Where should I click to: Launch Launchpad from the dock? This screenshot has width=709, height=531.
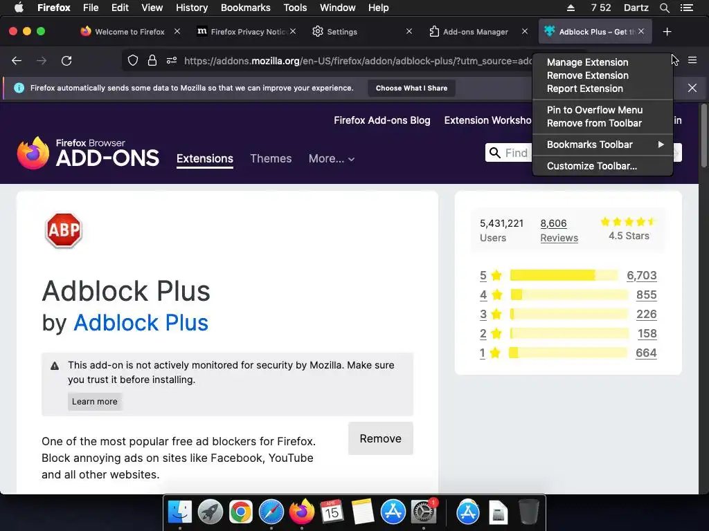point(210,512)
